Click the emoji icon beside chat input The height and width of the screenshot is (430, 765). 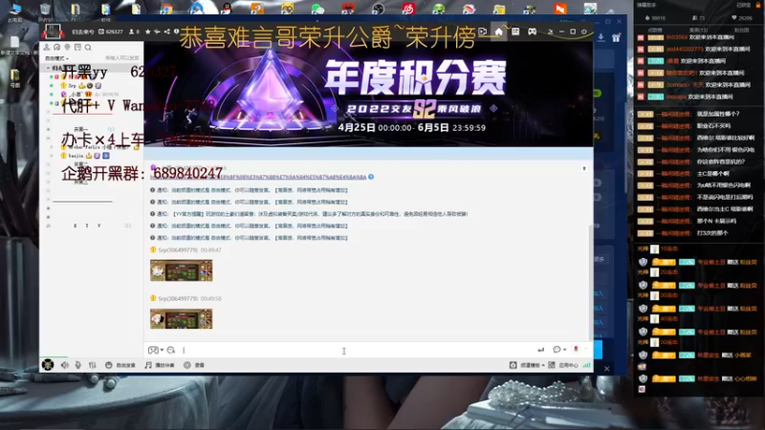tap(171, 350)
